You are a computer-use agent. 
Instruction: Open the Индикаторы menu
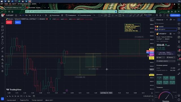click(55, 15)
